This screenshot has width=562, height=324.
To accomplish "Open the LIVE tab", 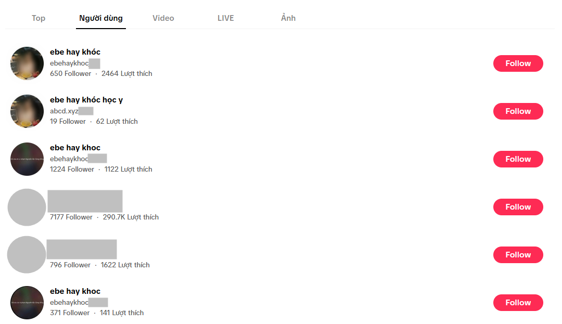I will pyautogui.click(x=225, y=18).
